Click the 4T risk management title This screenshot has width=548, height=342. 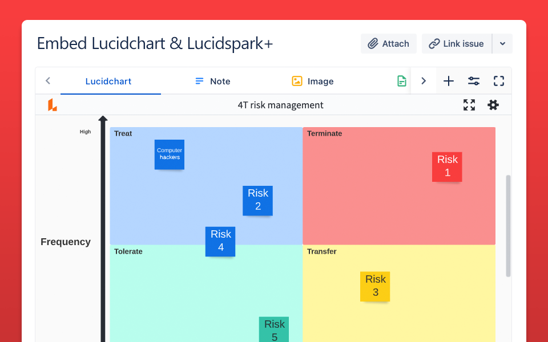click(x=281, y=105)
